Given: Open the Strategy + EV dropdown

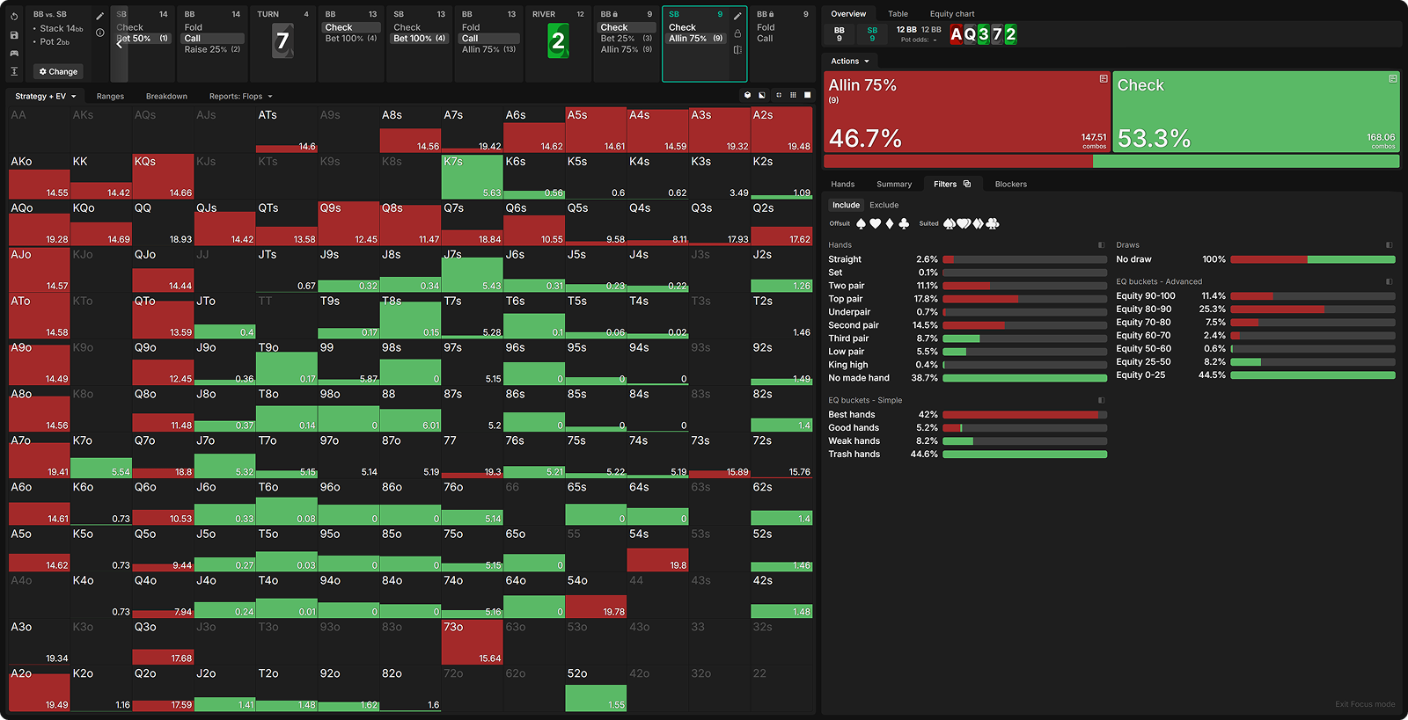Looking at the screenshot, I should (x=46, y=97).
